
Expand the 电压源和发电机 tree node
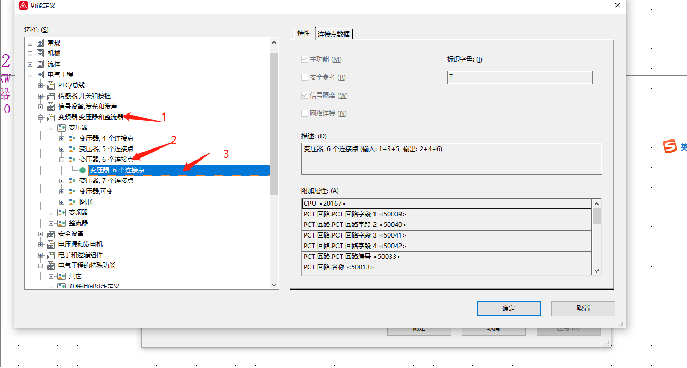[41, 244]
